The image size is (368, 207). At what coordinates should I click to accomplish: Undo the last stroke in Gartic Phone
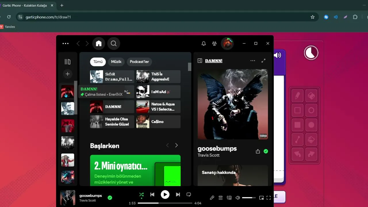(x=298, y=154)
